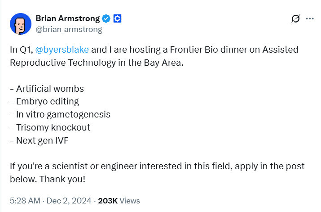
Task: Click the "Next gen IVF" list line
Action: coord(39,140)
